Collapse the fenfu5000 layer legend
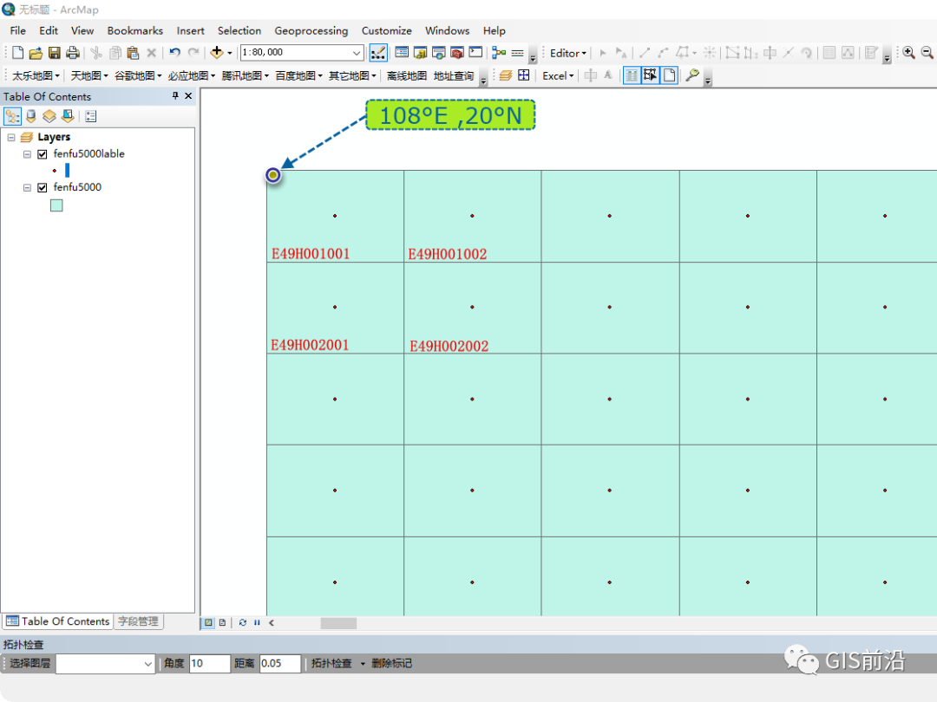 click(27, 187)
